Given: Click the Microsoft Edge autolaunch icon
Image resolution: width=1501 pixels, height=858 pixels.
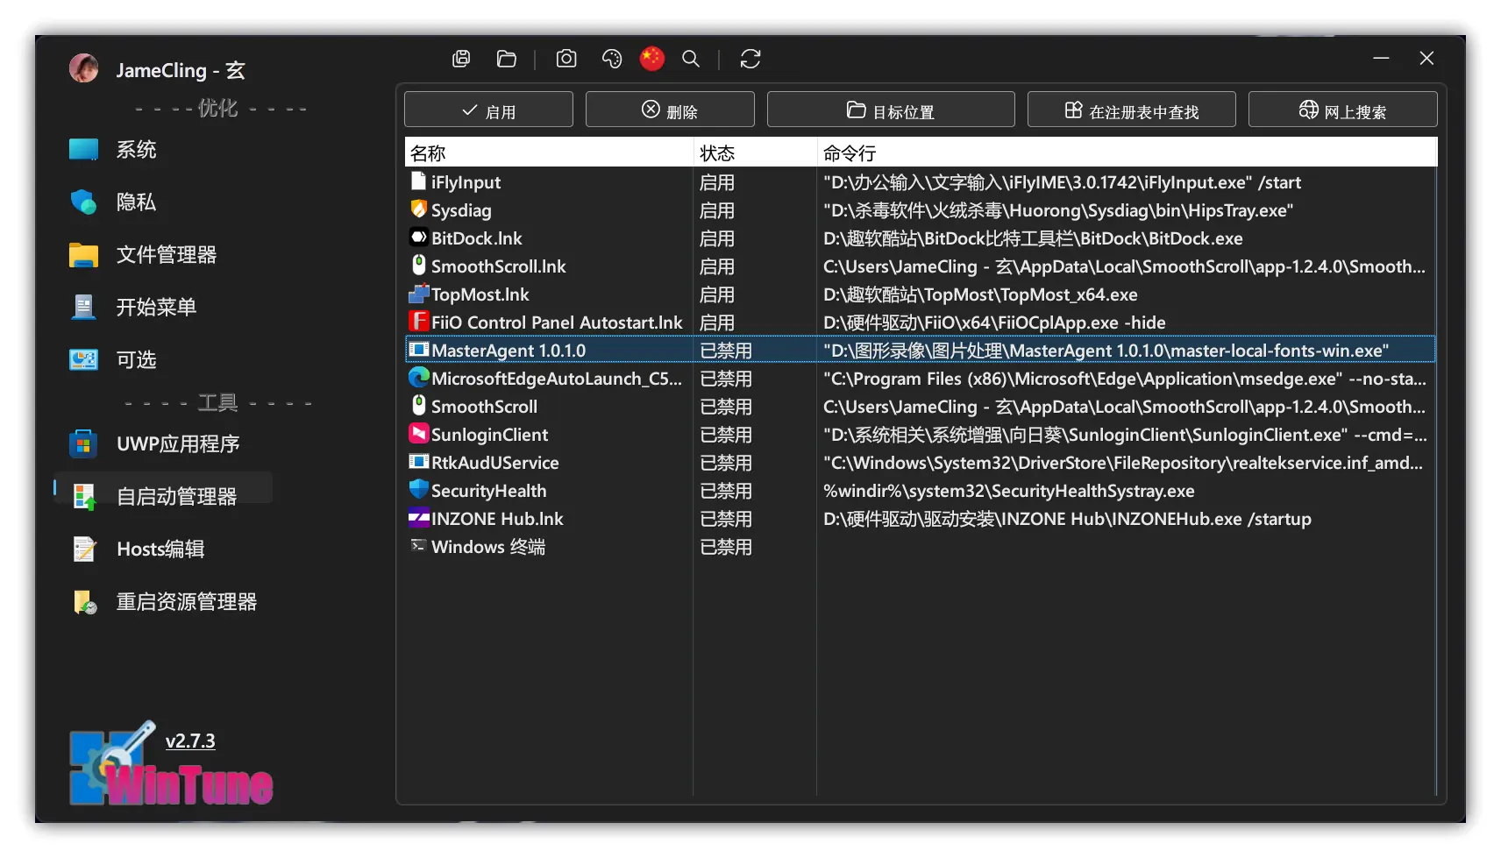Looking at the screenshot, I should pos(419,378).
